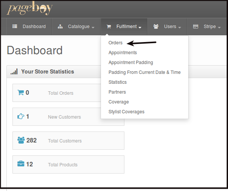Click the 0 orders count
Image resolution: width=228 pixels, height=191 pixels.
(27, 93)
